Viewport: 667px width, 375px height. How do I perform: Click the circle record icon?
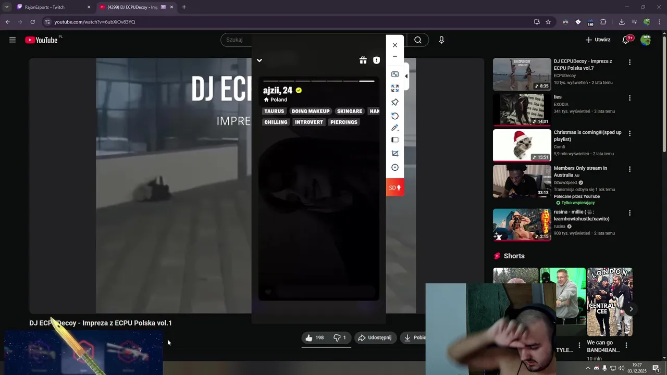click(395, 168)
